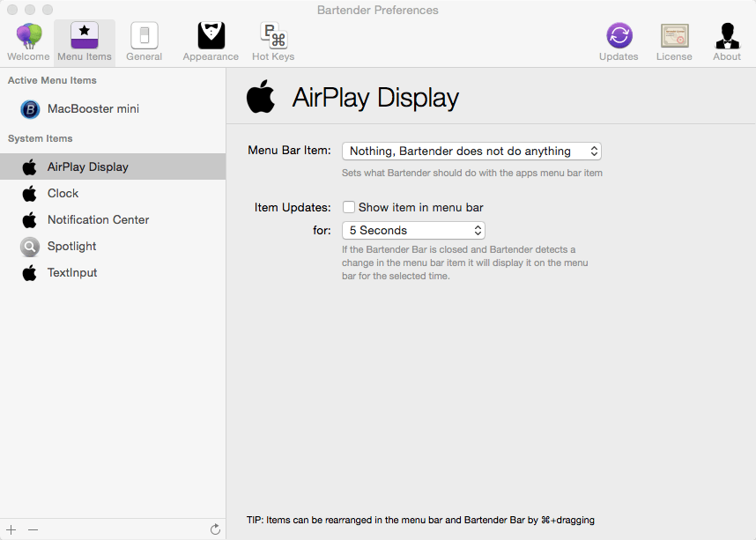Click the plus button to add item

tap(11, 529)
